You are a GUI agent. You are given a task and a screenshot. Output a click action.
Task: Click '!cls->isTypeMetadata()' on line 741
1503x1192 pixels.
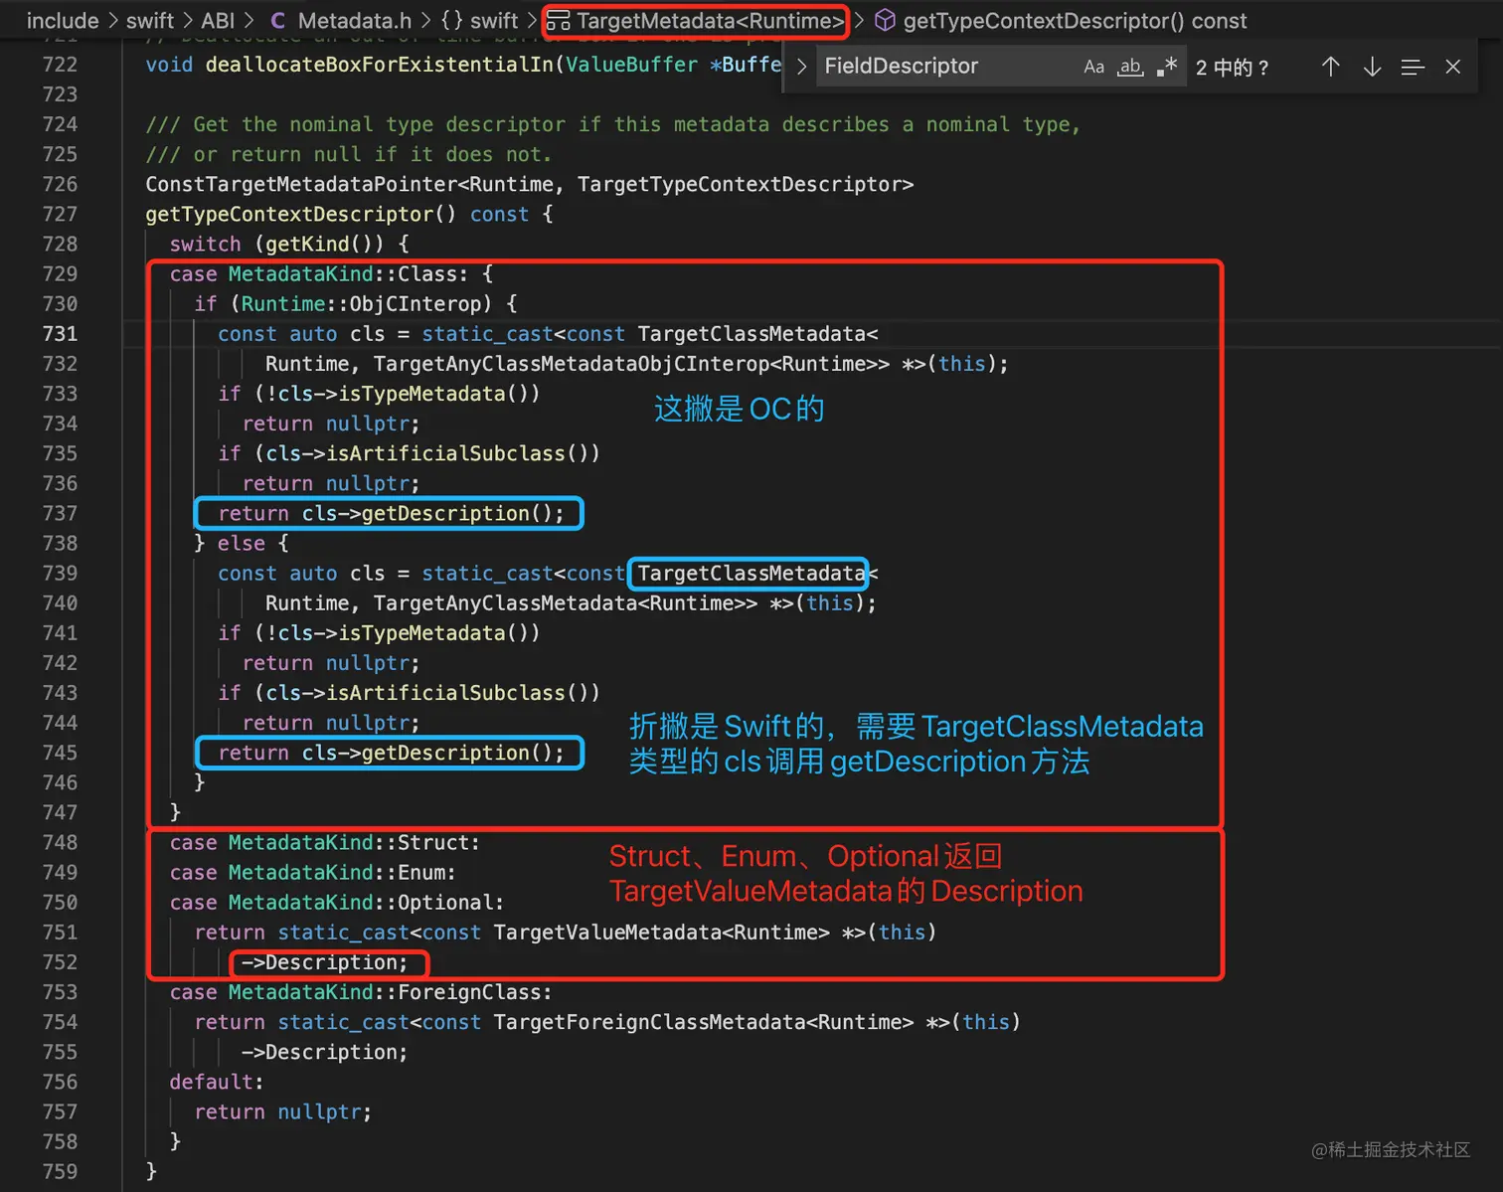(x=397, y=633)
